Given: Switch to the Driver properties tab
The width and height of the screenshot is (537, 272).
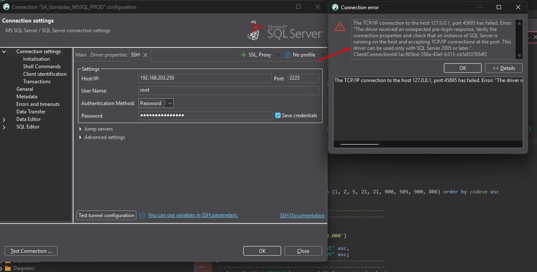Looking at the screenshot, I should pos(109,55).
